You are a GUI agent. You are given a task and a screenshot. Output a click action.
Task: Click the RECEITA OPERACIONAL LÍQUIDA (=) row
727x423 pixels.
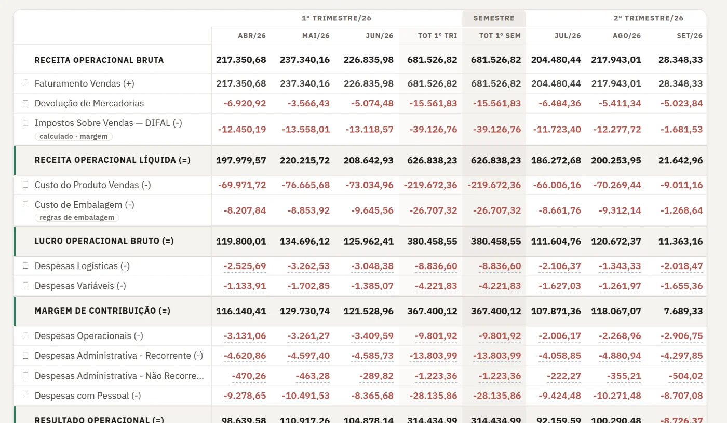coord(360,160)
